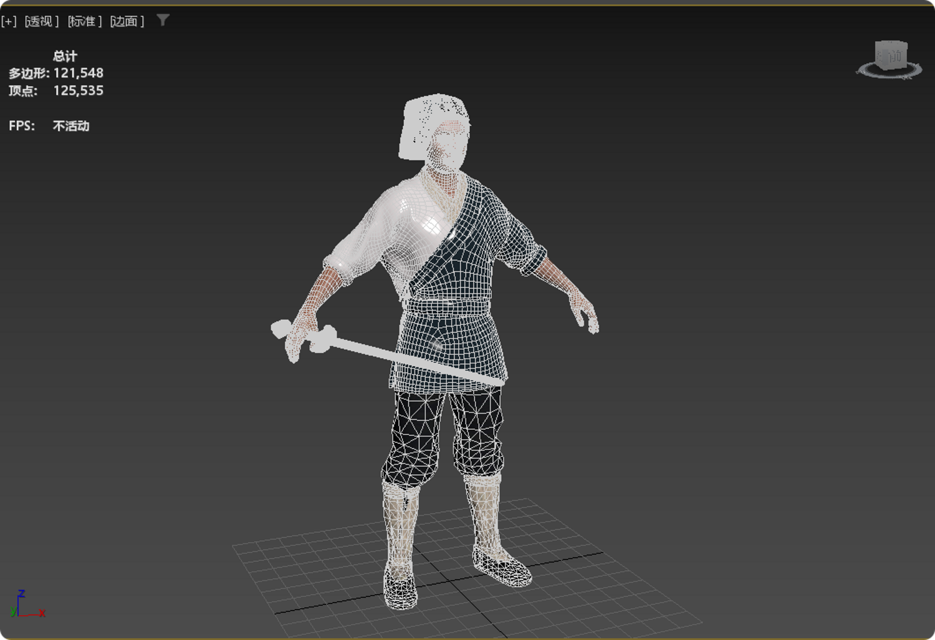Open the 边面 per-view preference menu

click(127, 22)
